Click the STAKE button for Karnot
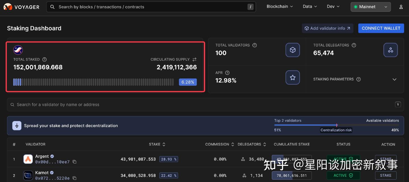Viewport: 409px width, 182px height. pos(386,175)
